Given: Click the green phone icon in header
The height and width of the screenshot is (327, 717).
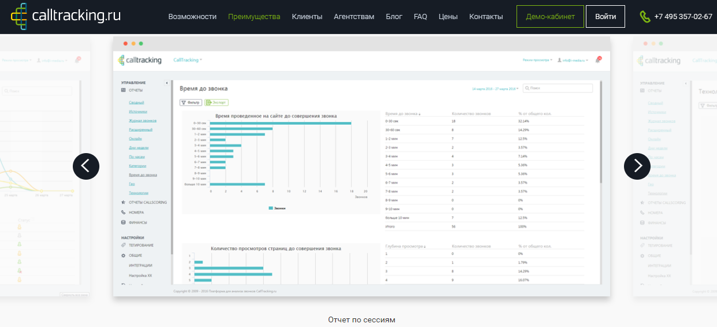Looking at the screenshot, I should 645,17.
